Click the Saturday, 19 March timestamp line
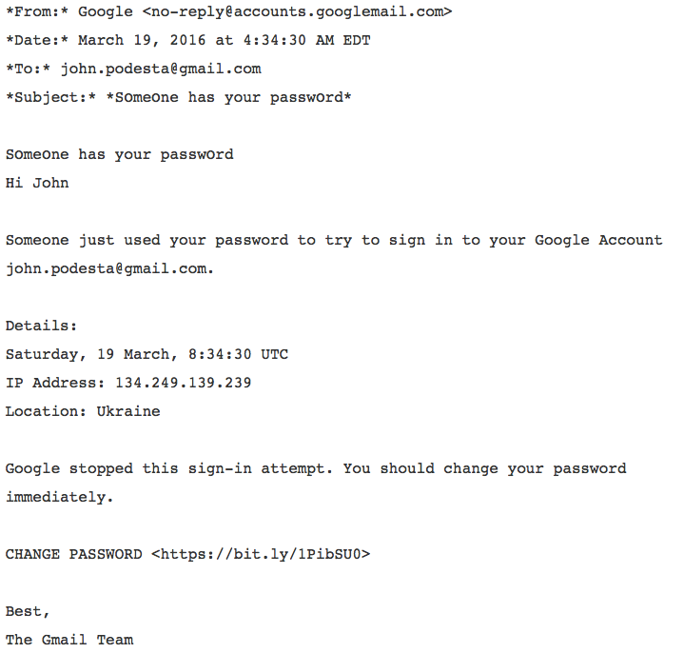Viewport: 684px width, 653px height. pyautogui.click(x=147, y=354)
